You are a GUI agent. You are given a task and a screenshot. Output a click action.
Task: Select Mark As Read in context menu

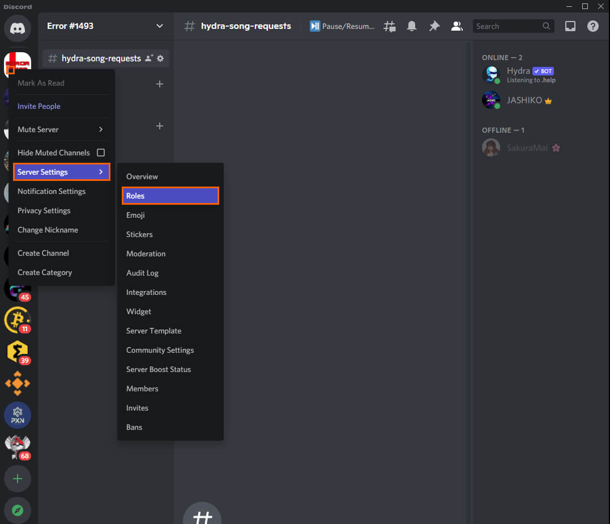click(62, 83)
